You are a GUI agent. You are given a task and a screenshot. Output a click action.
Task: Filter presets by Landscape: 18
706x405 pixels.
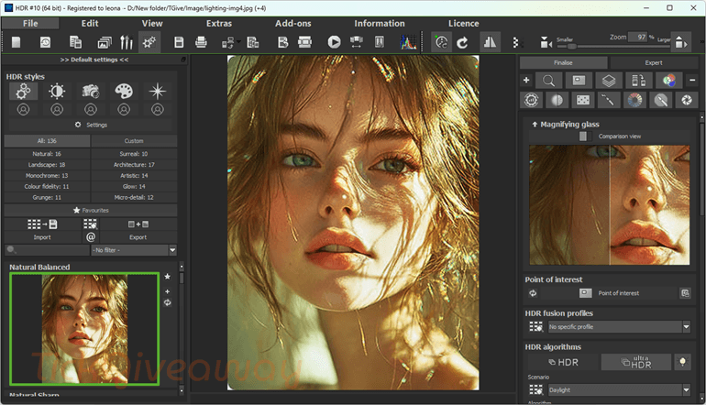pos(47,165)
